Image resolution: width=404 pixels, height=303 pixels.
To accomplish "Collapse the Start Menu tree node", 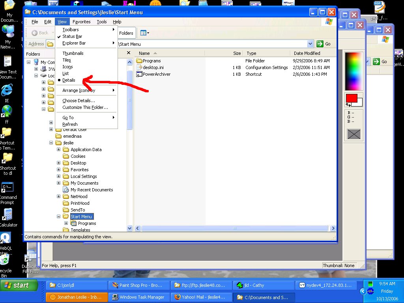I will [x=59, y=217].
